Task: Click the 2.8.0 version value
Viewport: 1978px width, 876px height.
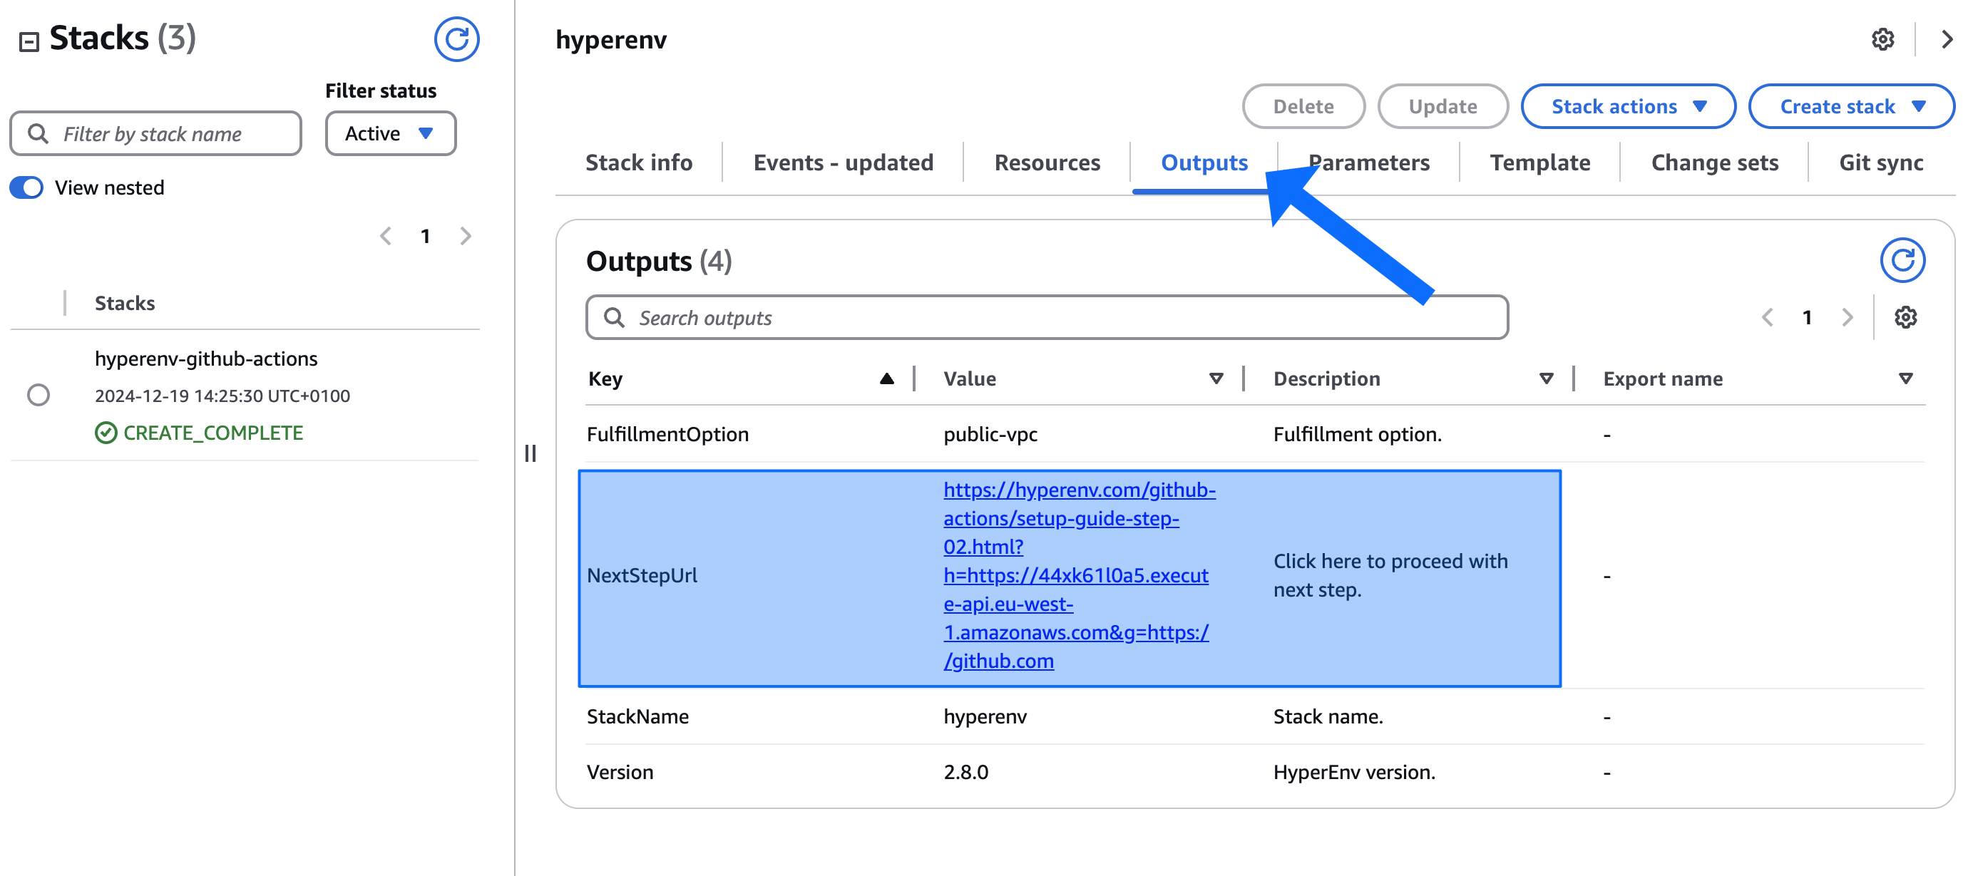Action: pyautogui.click(x=966, y=772)
